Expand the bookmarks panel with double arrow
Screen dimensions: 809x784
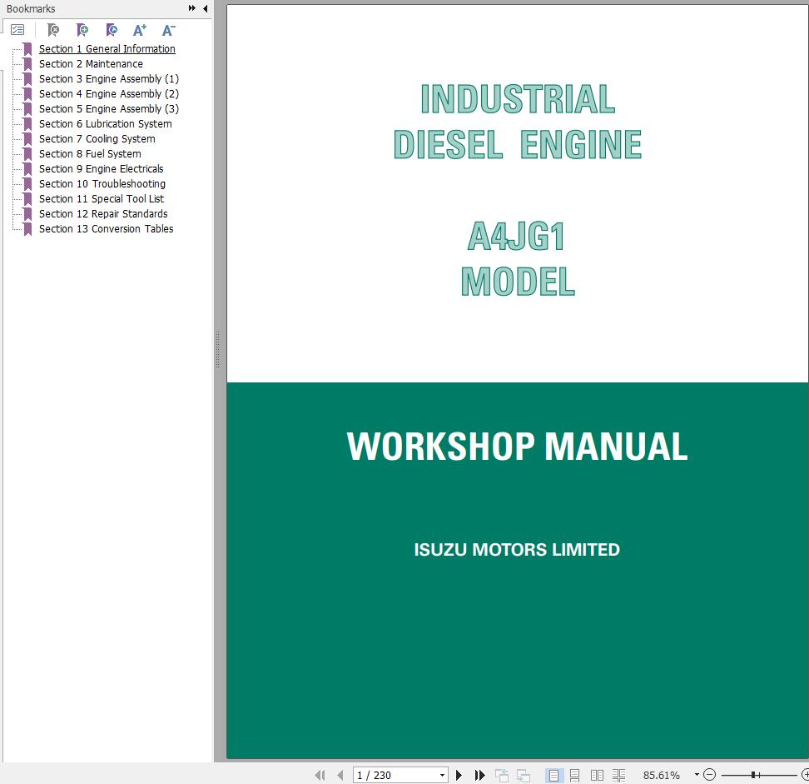pos(192,8)
